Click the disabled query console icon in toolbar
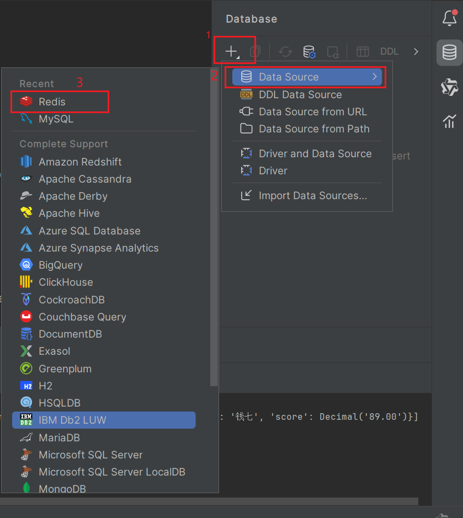The height and width of the screenshot is (518, 463). (x=333, y=52)
